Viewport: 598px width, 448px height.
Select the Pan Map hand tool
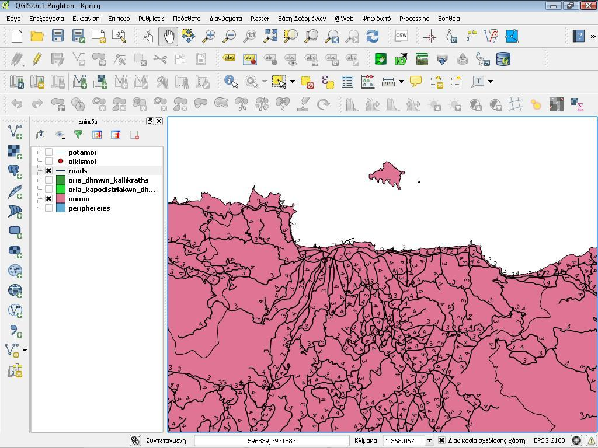point(168,36)
